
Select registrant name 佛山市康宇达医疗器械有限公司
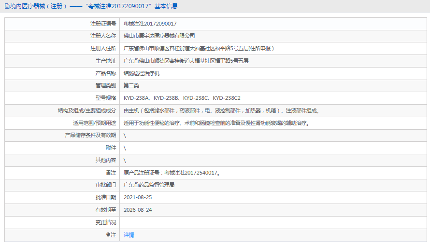pyautogui.click(x=159, y=36)
